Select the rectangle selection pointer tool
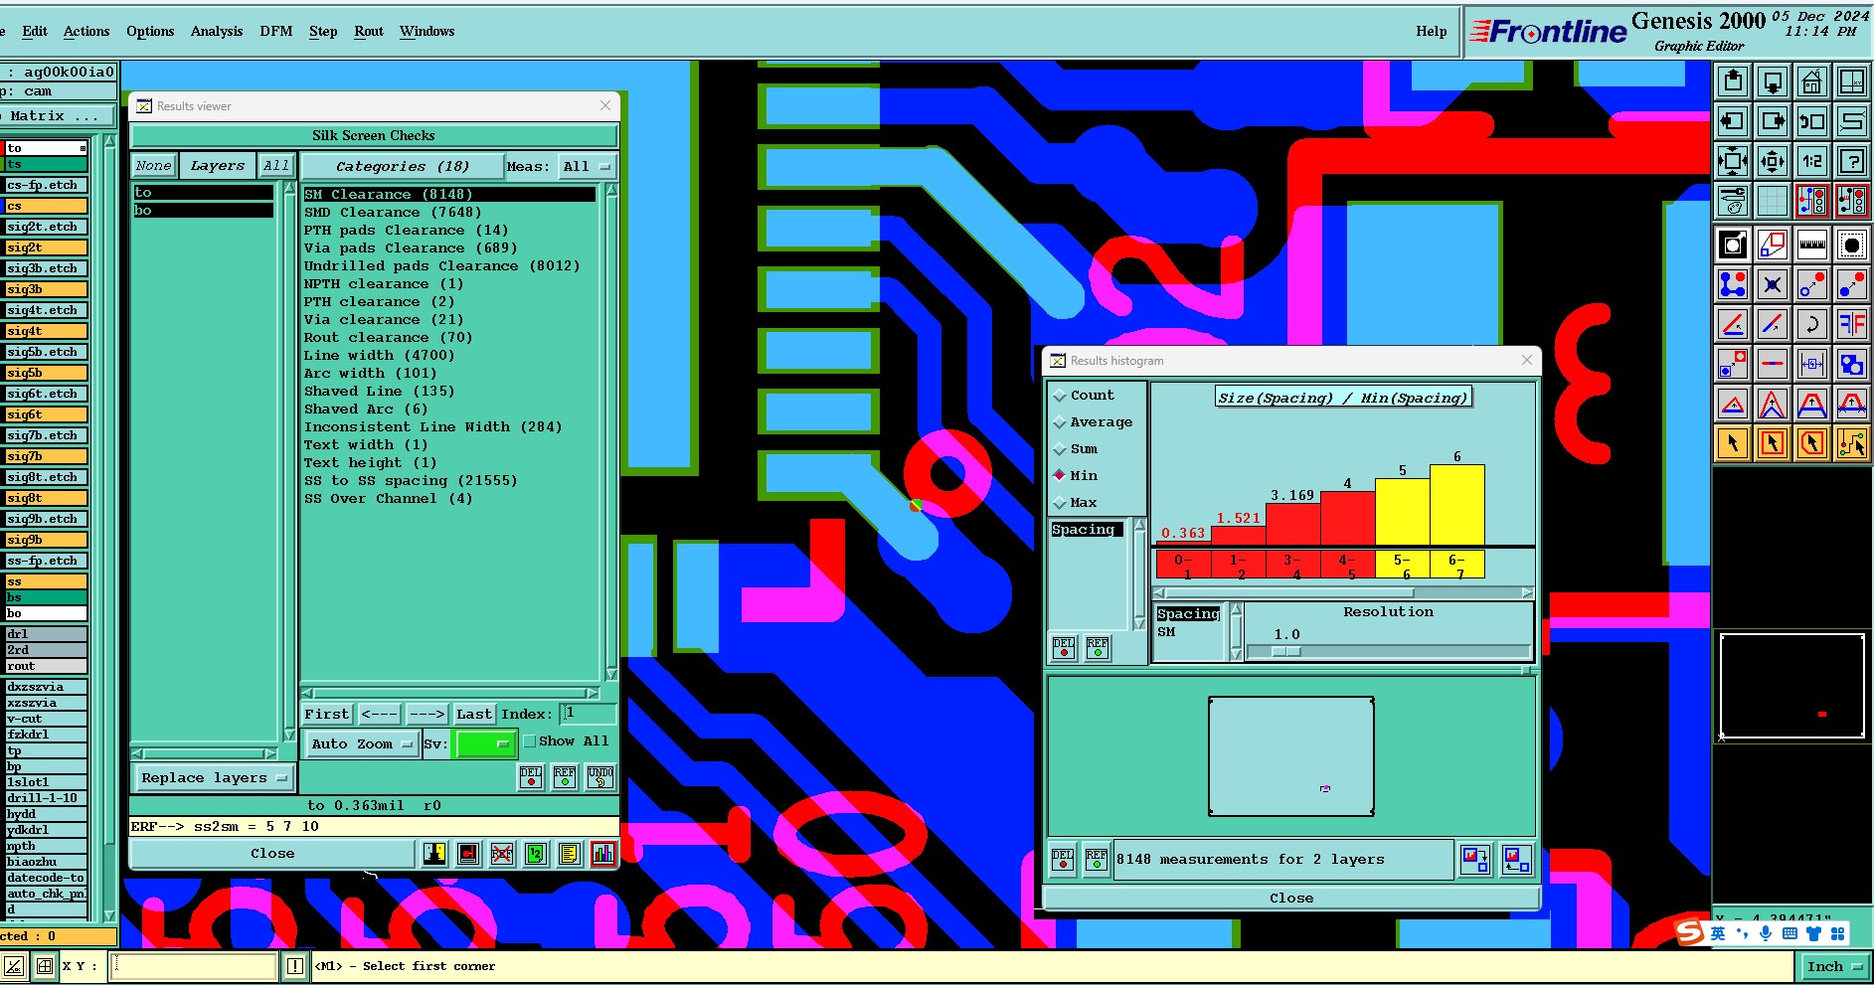The height and width of the screenshot is (985, 1874). pos(1773,443)
